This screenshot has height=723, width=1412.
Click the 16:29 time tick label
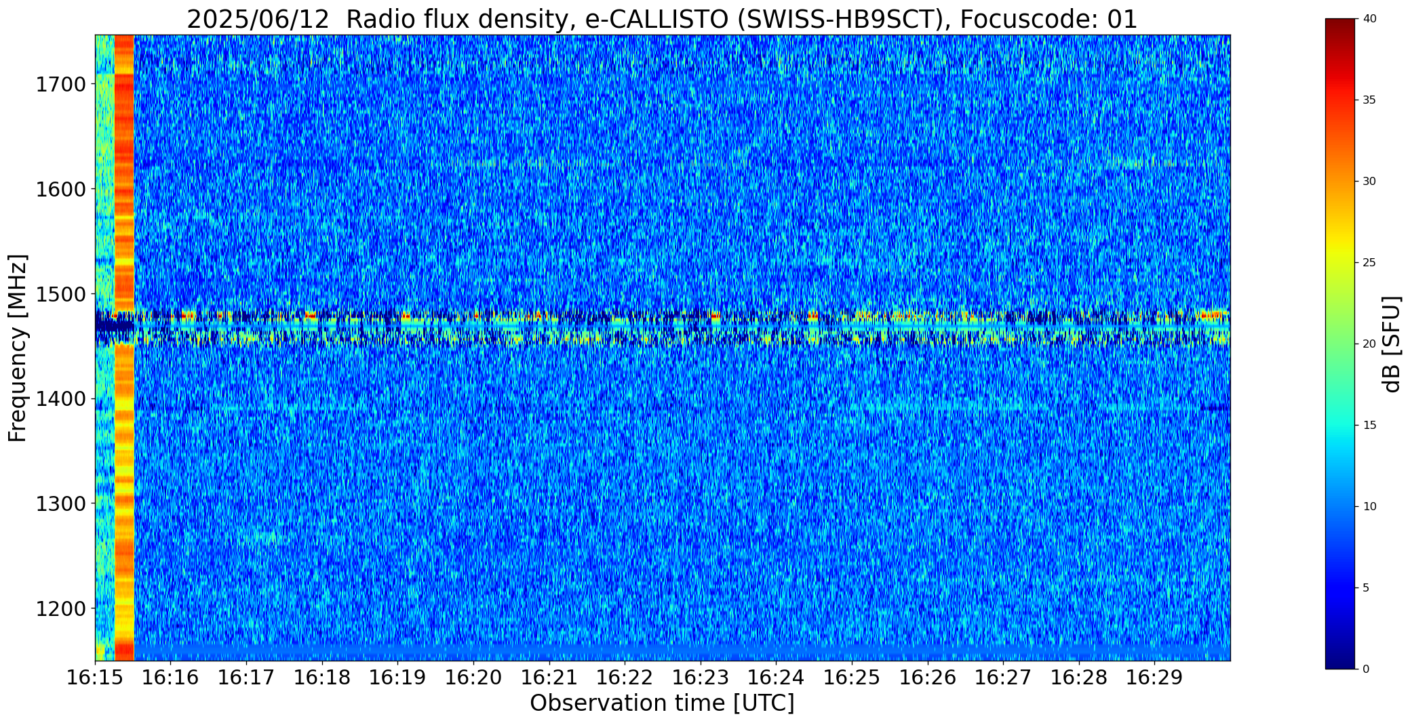(1154, 678)
